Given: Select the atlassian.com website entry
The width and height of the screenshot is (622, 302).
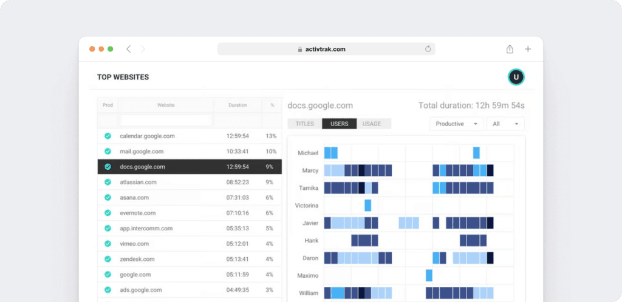Looking at the screenshot, I should 138,182.
